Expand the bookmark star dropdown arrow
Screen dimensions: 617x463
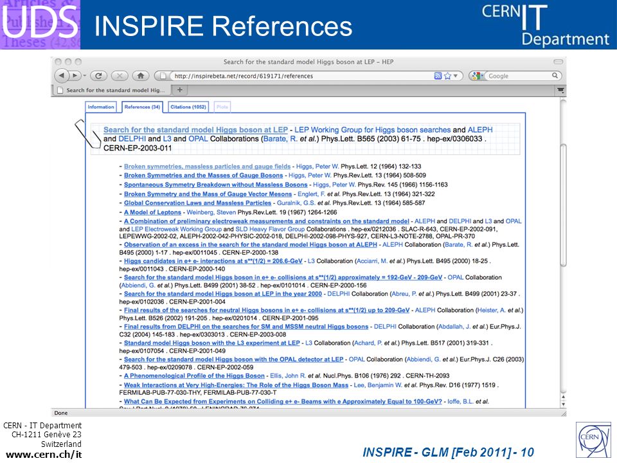456,76
